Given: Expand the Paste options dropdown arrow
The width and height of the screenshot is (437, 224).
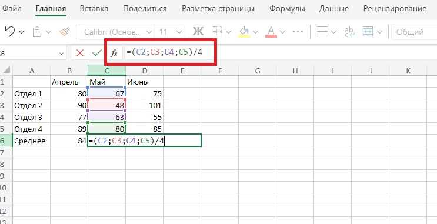Looking at the screenshot, I should [x=48, y=32].
